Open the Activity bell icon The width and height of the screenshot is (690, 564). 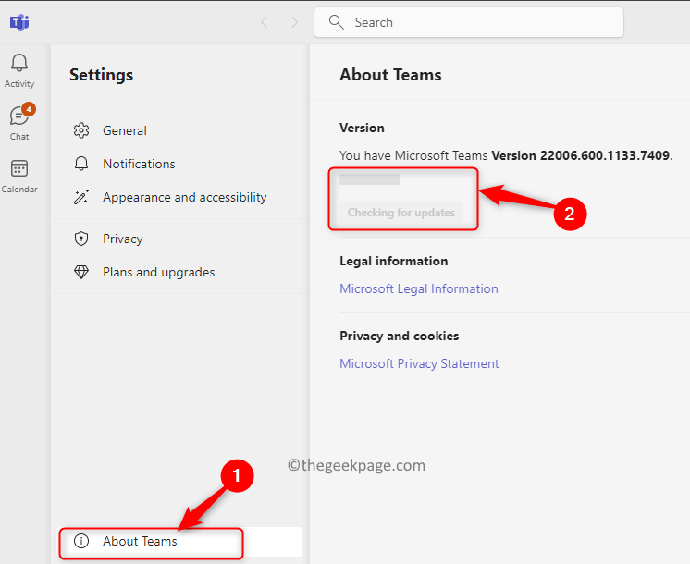tap(19, 63)
